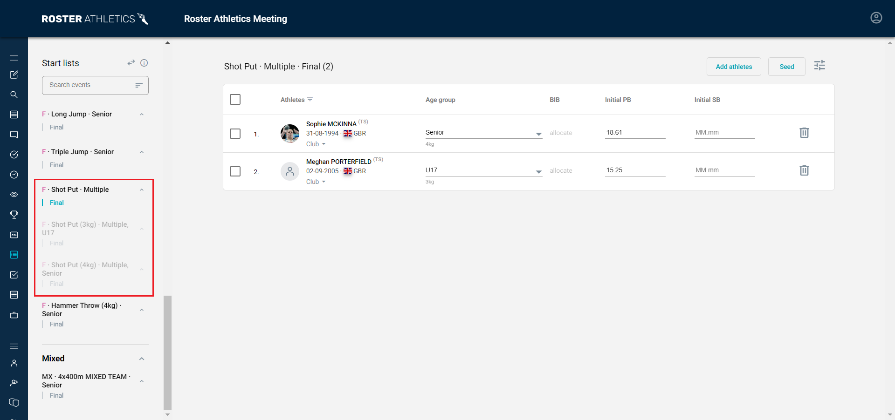The width and height of the screenshot is (895, 420).
Task: Tick the checkbox next to Sophie MCKINNA
Action: [235, 134]
